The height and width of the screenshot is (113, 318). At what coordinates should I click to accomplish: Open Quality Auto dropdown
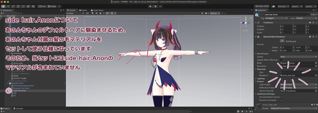click(298, 57)
